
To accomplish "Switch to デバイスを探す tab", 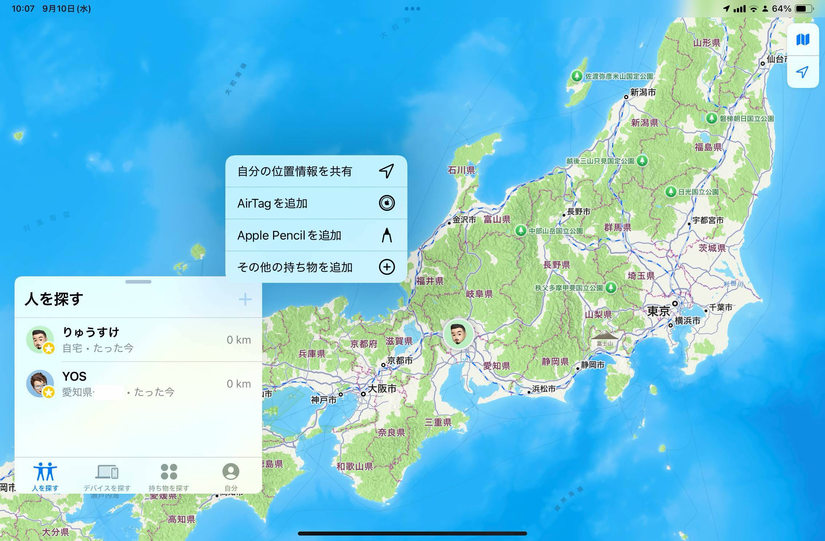I will (107, 477).
